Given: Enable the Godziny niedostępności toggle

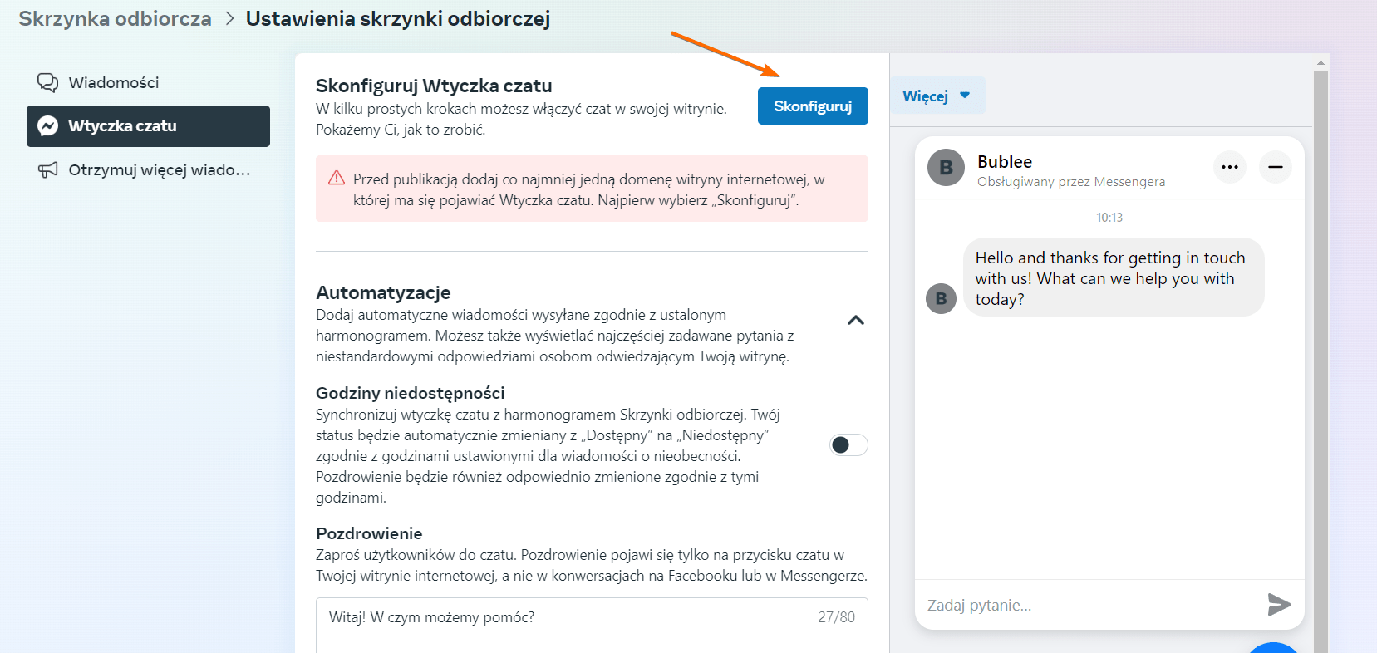Looking at the screenshot, I should [848, 445].
